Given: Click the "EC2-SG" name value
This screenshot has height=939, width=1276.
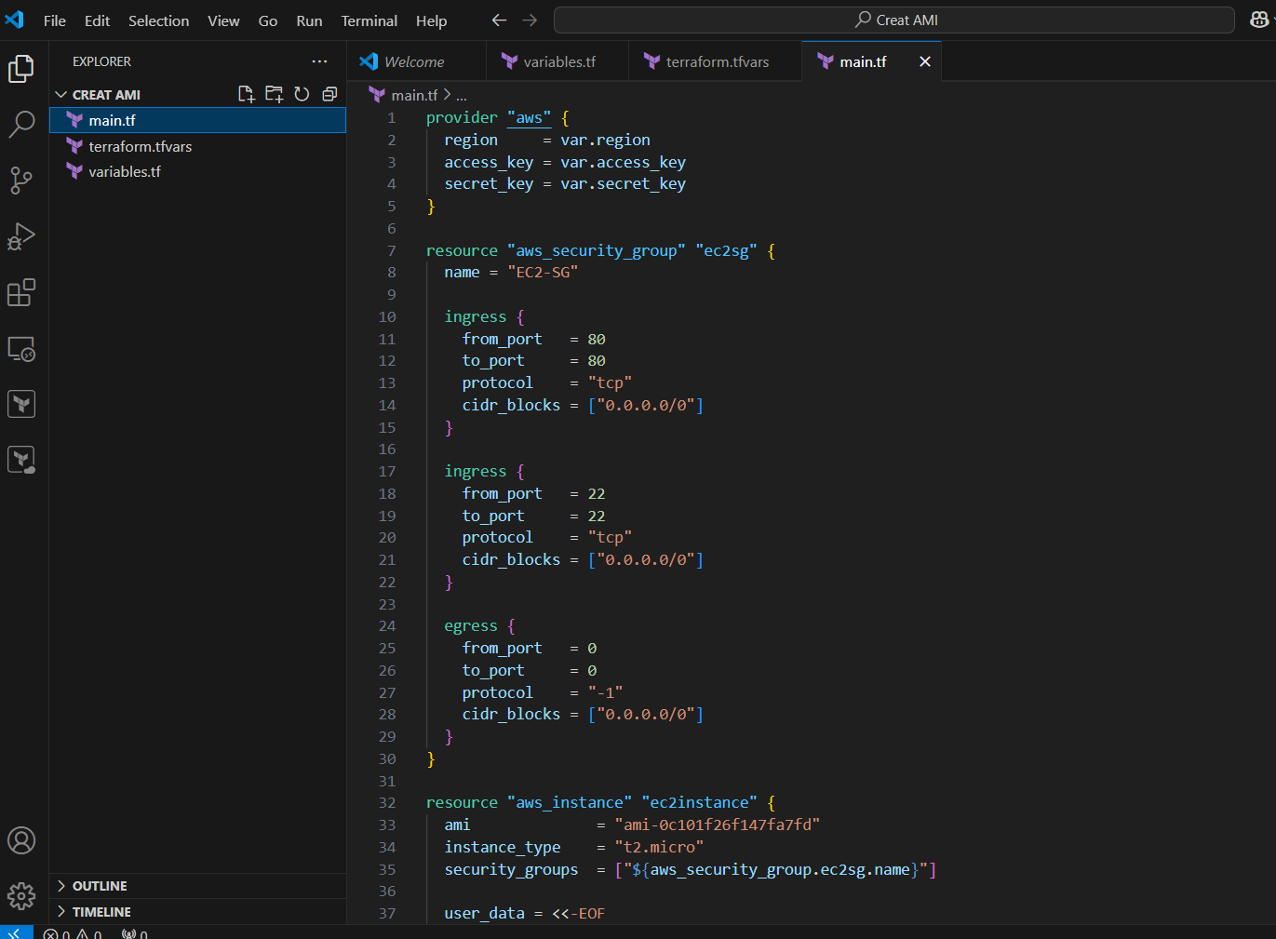Looking at the screenshot, I should (543, 272).
